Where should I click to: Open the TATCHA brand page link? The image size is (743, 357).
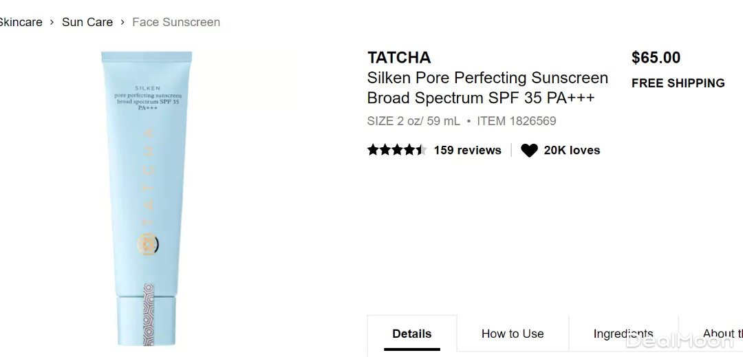pyautogui.click(x=399, y=57)
